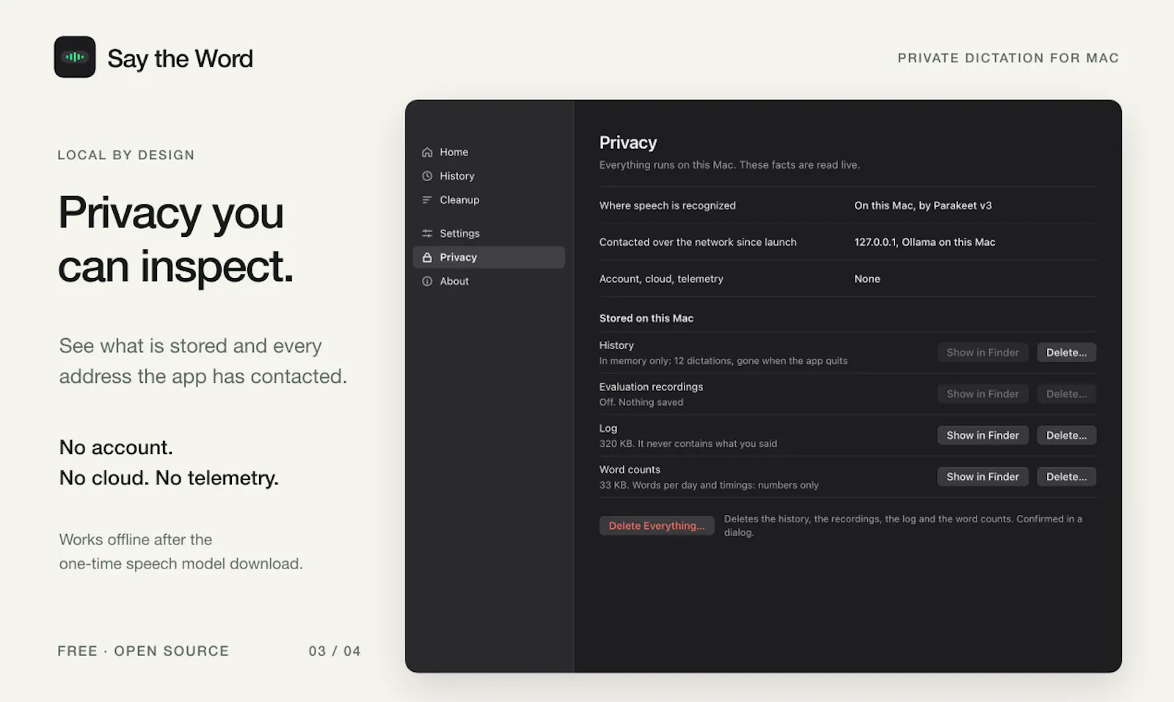Click "PRIVATE DICTATION FOR MAC" tagline
Viewport: 1174px width, 702px height.
coord(1008,58)
